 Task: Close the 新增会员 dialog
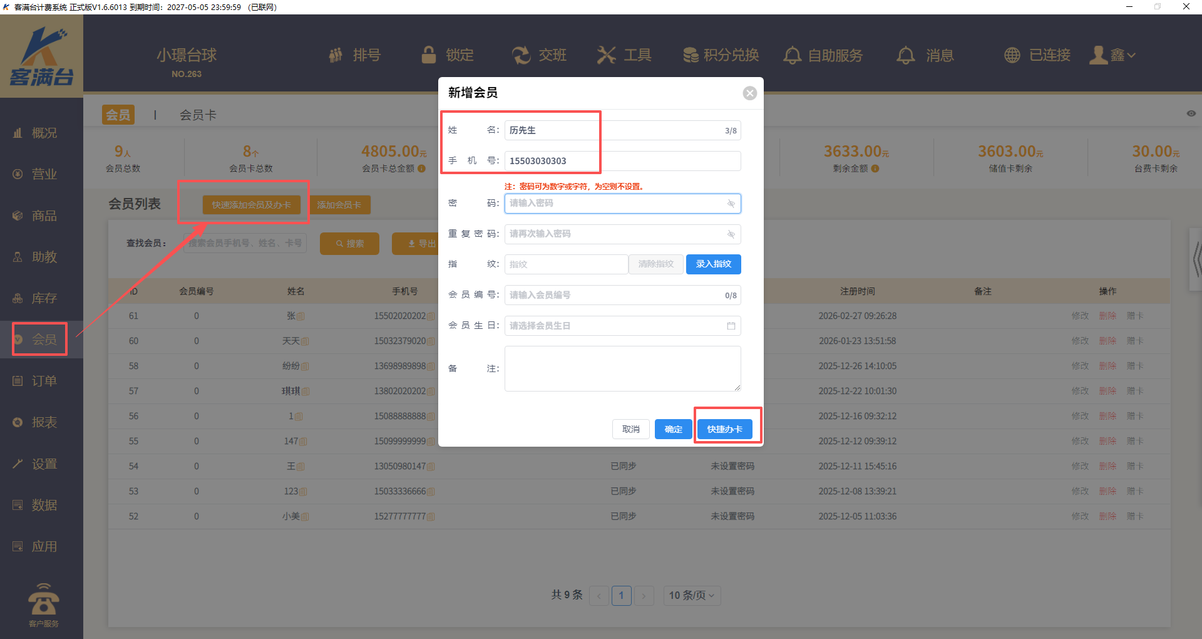coord(749,93)
